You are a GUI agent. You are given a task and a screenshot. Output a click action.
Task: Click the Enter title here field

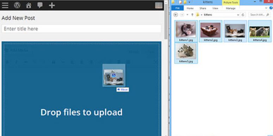81,29
